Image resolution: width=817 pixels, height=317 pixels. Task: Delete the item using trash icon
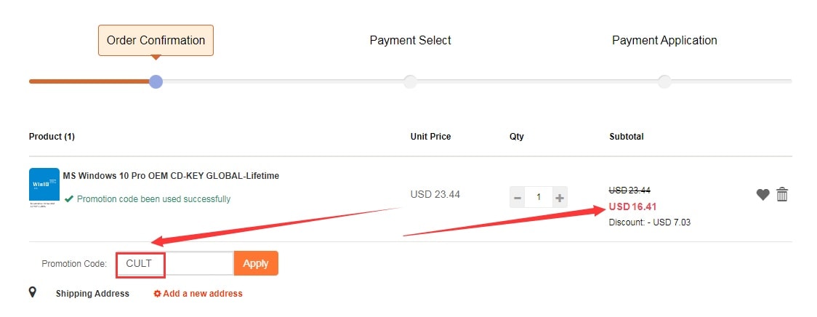pyautogui.click(x=782, y=194)
